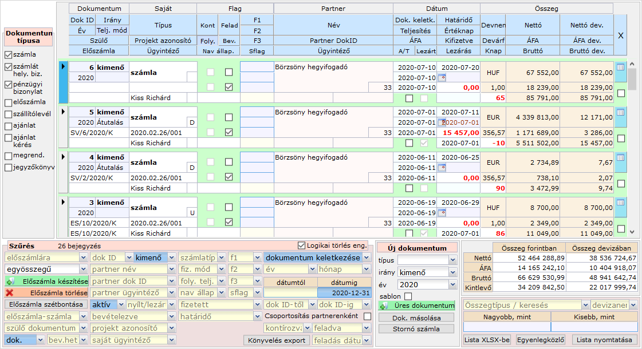The width and height of the screenshot is (642, 349).
Task: Open detail grid icon for document 5
Action: 620,112
